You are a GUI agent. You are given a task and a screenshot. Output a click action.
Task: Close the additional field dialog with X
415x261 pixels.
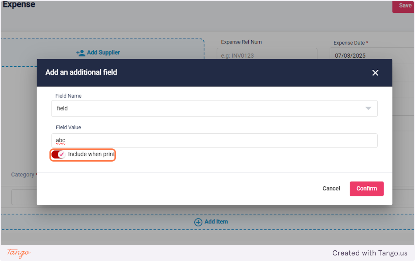coord(375,73)
